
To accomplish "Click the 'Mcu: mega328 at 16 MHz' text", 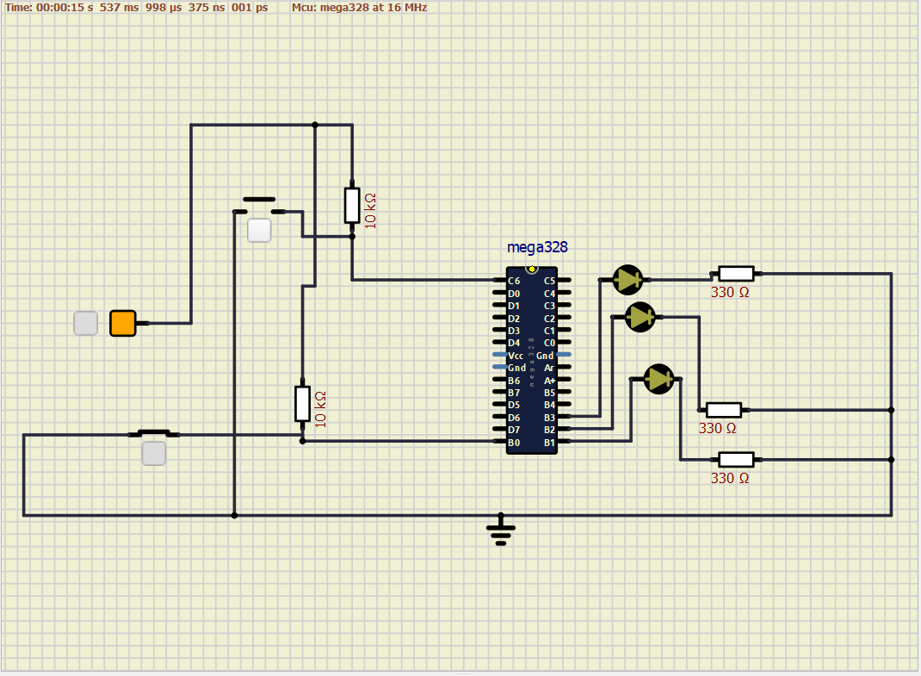I will pos(360,8).
